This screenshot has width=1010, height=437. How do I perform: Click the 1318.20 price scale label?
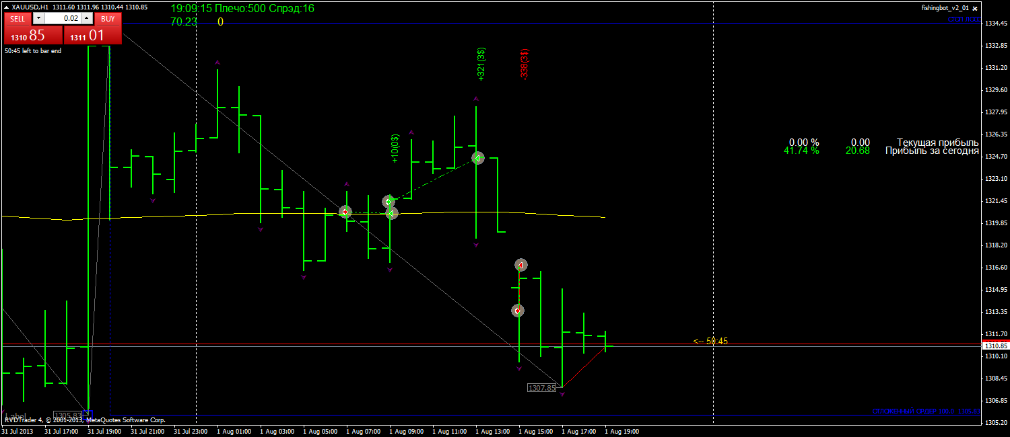click(996, 245)
